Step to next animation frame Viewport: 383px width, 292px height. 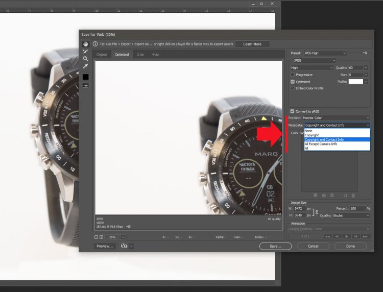(x=356, y=236)
